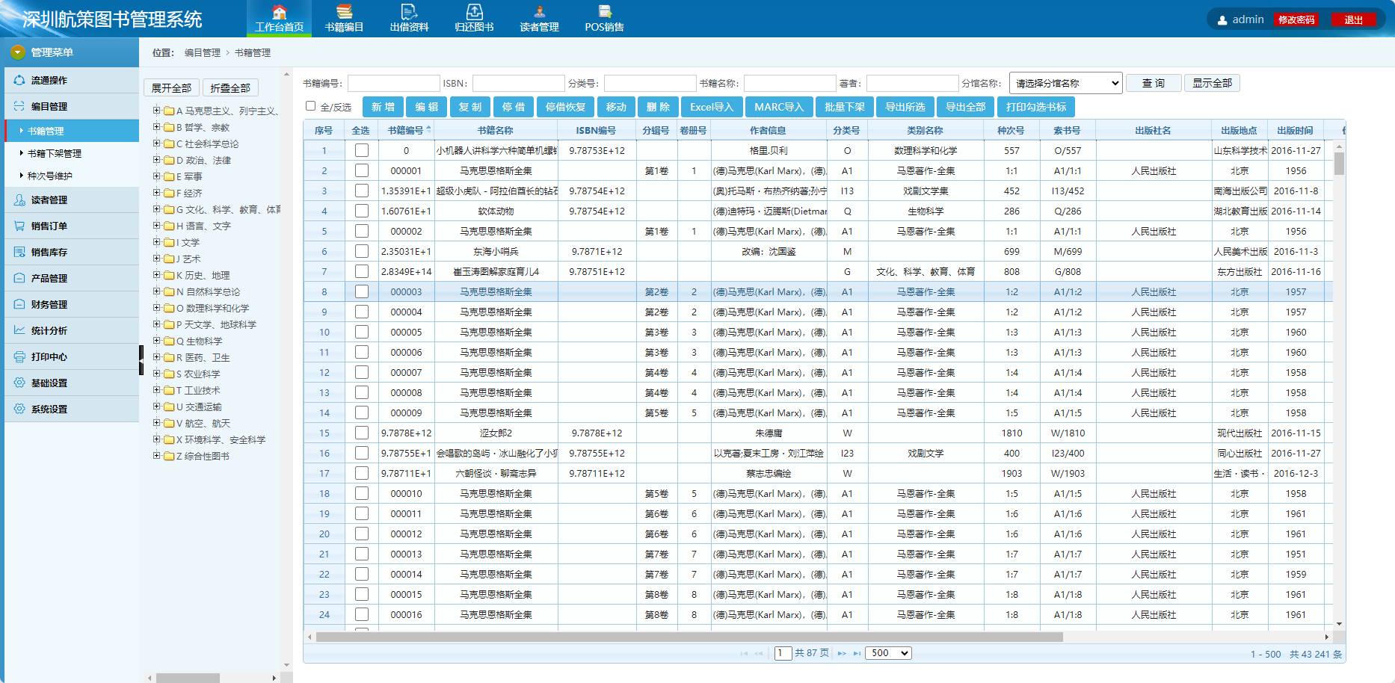Click the table vertical scrollbar thumb

1339,163
